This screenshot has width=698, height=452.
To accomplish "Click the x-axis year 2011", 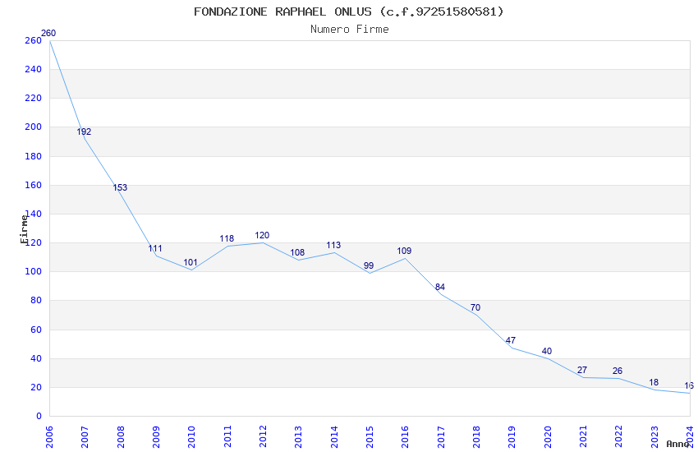I will pyautogui.click(x=227, y=436).
